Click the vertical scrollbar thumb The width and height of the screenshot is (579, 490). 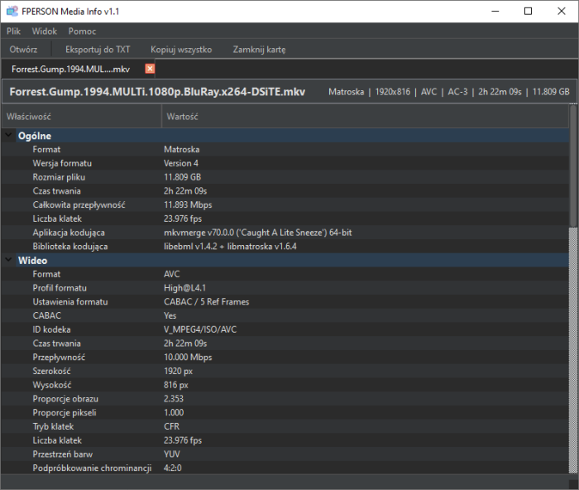[x=573, y=166]
